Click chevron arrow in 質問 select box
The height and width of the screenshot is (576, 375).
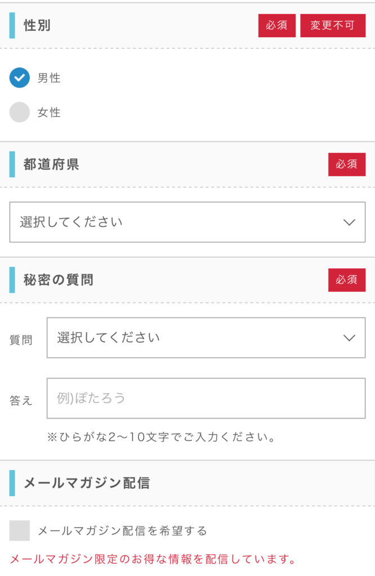click(x=349, y=338)
